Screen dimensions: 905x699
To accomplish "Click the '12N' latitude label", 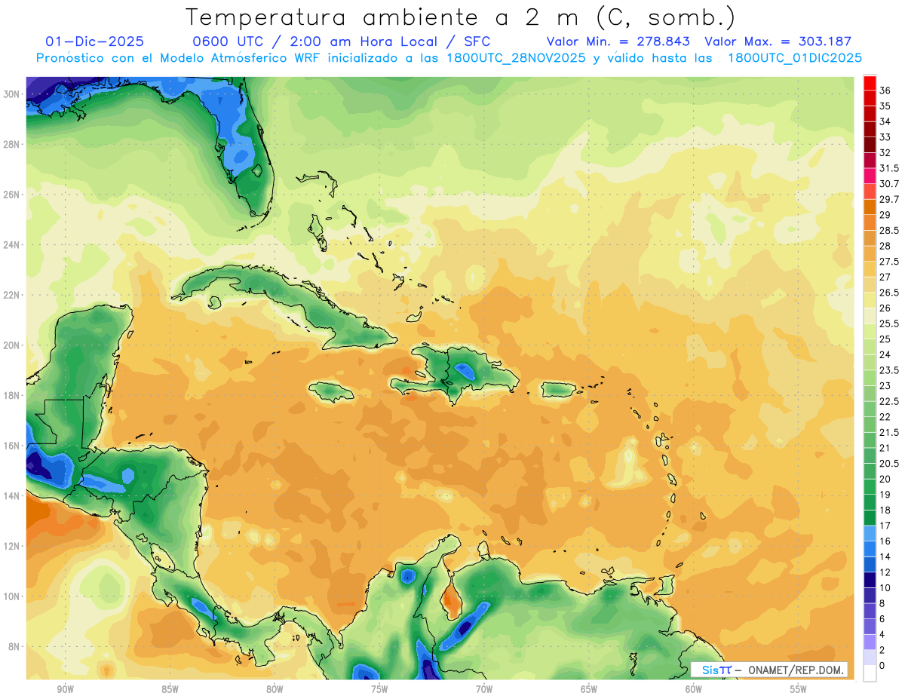I will click(x=11, y=546).
